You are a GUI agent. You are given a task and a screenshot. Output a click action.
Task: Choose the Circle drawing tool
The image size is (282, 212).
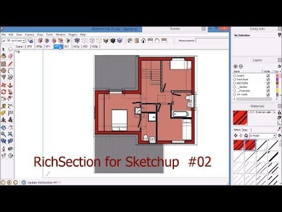point(4,71)
